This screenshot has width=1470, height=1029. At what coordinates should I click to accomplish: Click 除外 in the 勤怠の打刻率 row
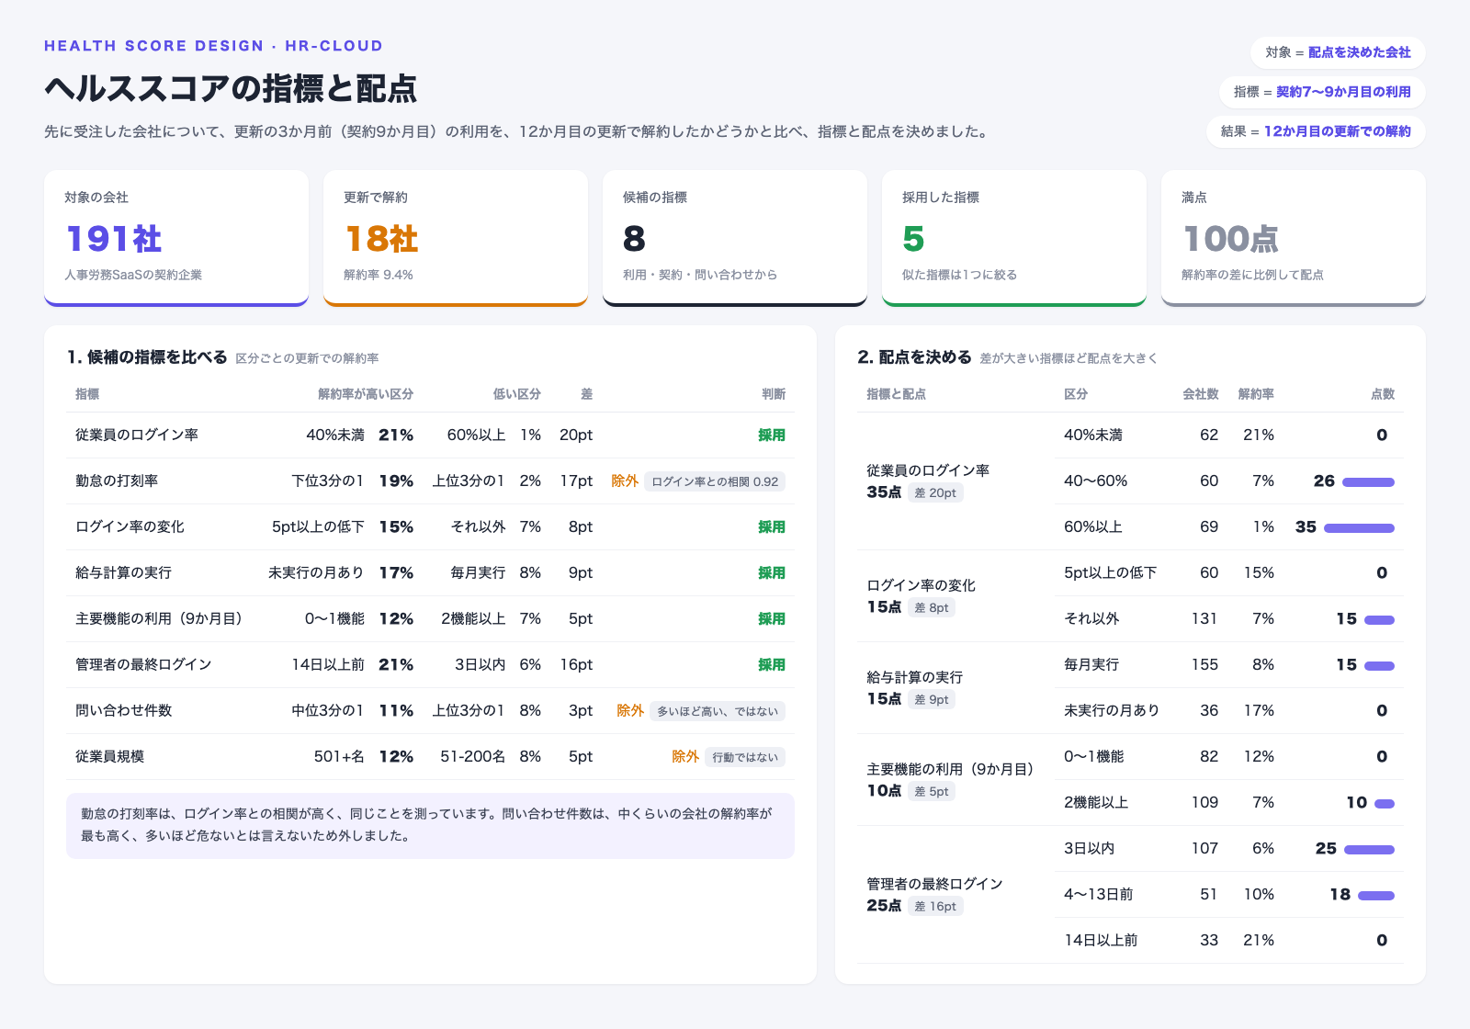tap(625, 481)
